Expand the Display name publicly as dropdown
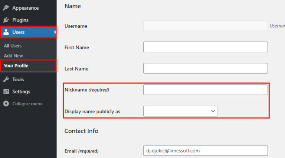 tap(180, 111)
